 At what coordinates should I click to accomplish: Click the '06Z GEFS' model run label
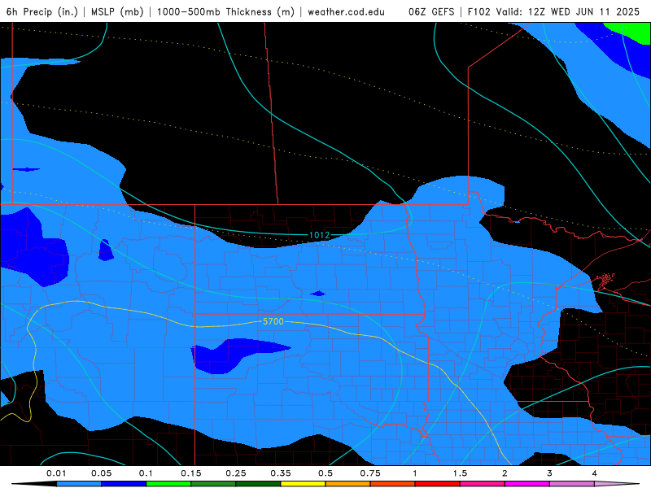431,11
